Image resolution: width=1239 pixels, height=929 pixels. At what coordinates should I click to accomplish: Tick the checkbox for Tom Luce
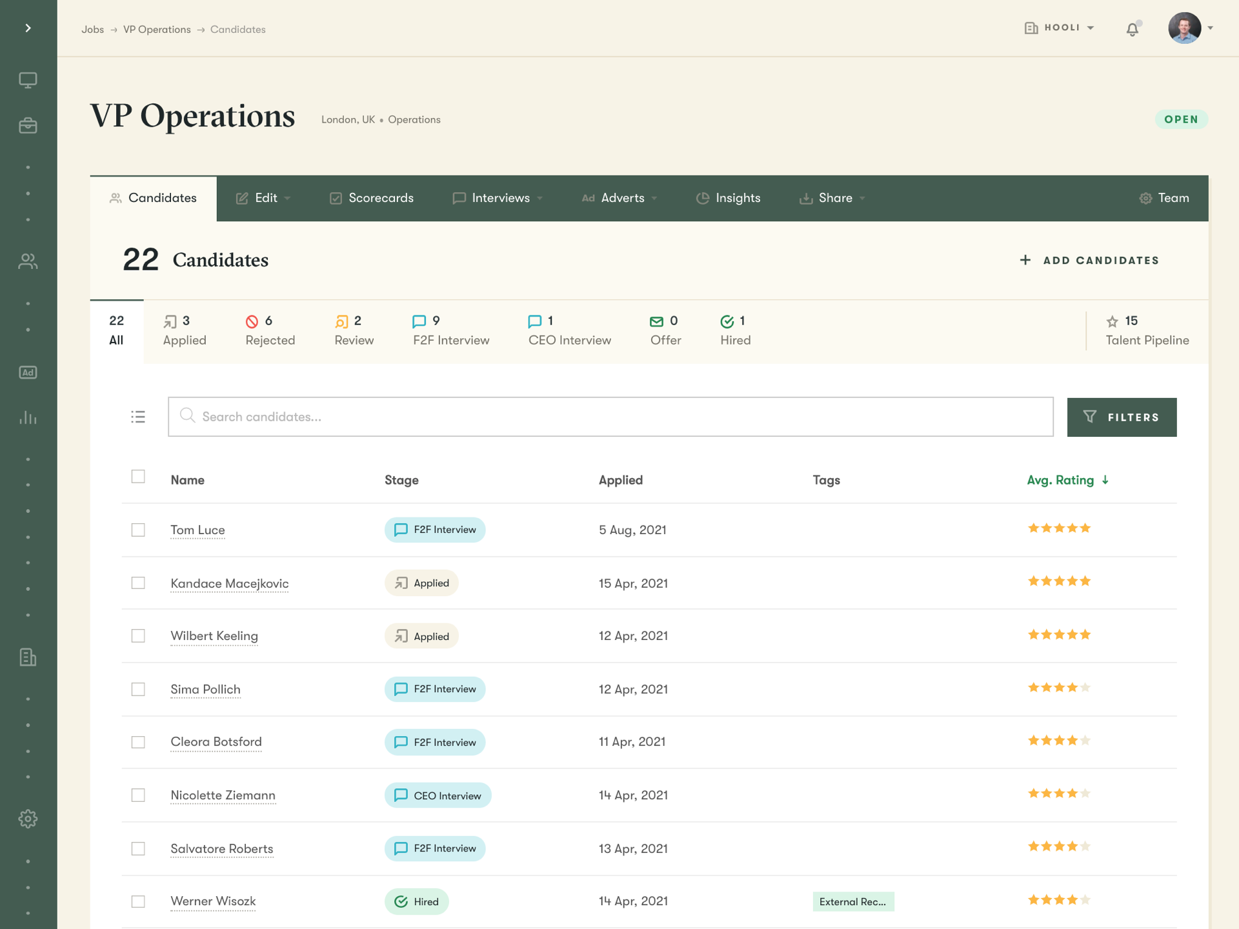pos(138,530)
